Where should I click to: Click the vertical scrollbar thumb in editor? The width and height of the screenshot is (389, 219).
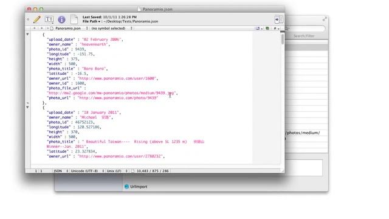pyautogui.click(x=283, y=39)
